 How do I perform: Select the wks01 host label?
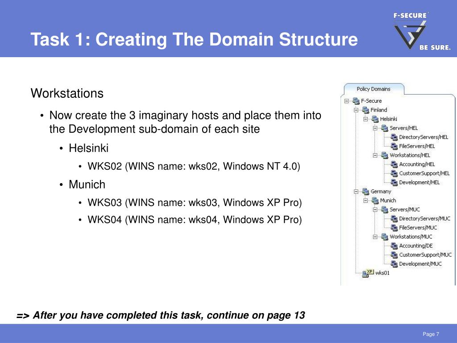tap(382, 273)
